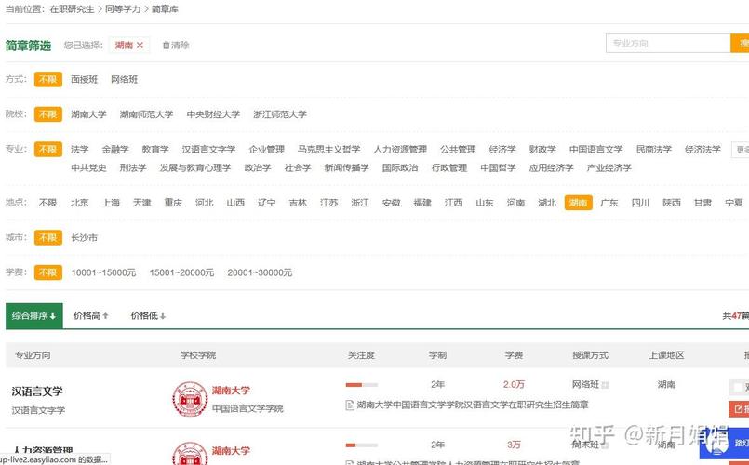Screen dimensions: 749x465
Task: Select 不限 in the 专业 row
Action: tap(48, 149)
